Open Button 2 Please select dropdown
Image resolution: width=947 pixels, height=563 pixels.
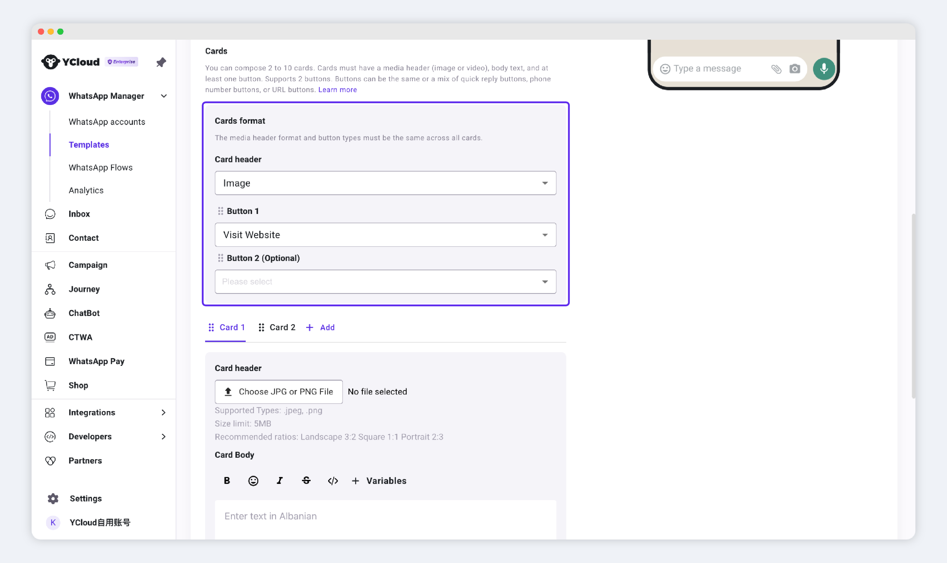click(x=385, y=282)
